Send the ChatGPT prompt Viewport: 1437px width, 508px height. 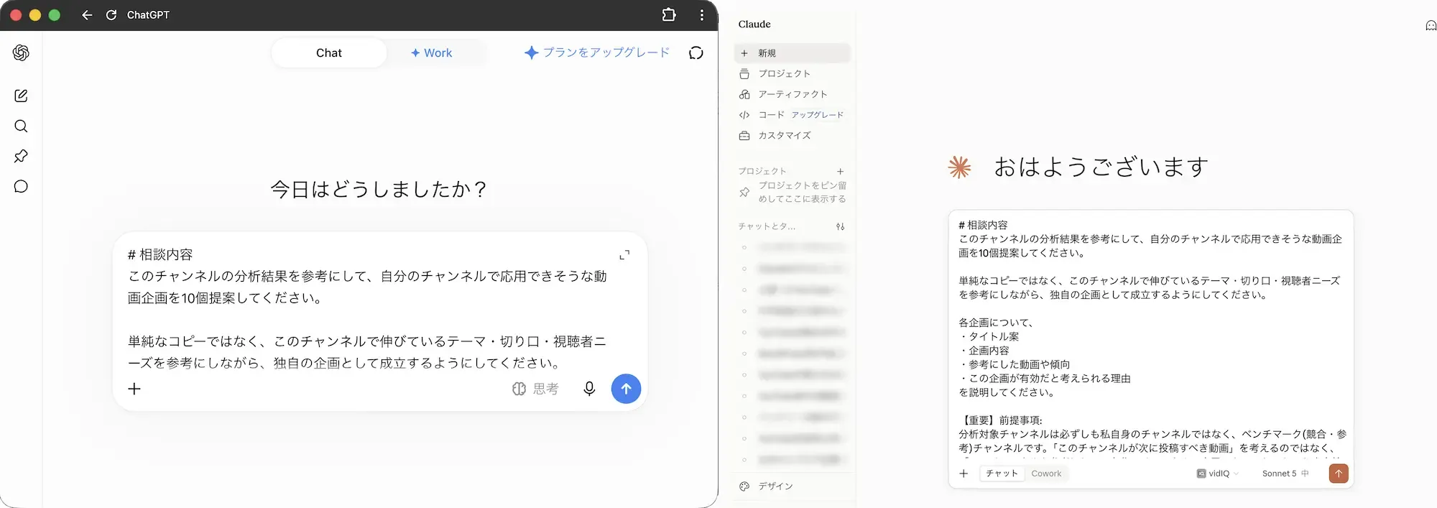[626, 389]
